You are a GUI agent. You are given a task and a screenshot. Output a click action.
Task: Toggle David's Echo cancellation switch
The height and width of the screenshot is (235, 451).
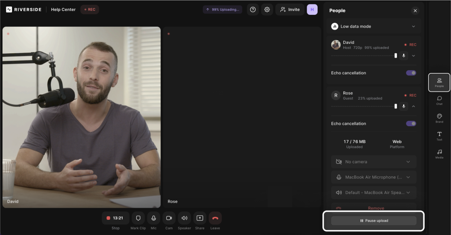click(x=411, y=73)
